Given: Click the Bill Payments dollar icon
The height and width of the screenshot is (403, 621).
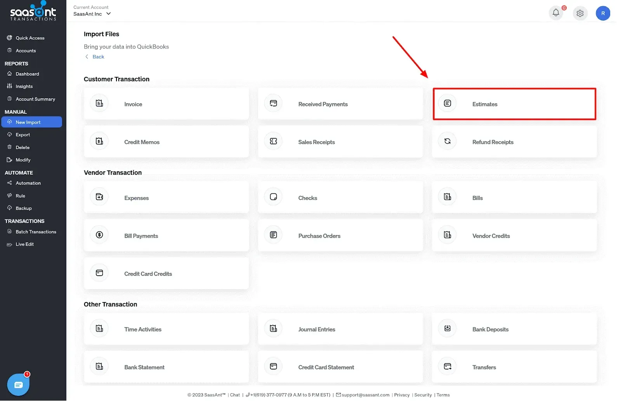Looking at the screenshot, I should pos(99,235).
